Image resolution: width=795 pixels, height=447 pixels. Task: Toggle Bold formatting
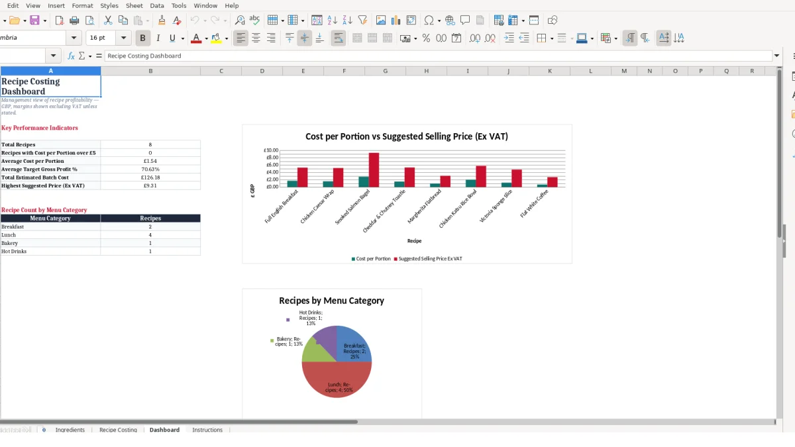(x=142, y=38)
